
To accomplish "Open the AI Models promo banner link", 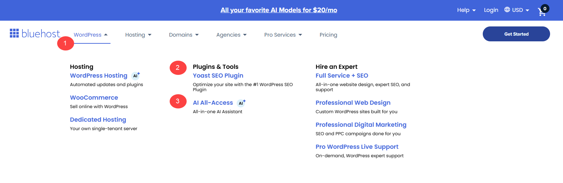I will click(x=279, y=10).
